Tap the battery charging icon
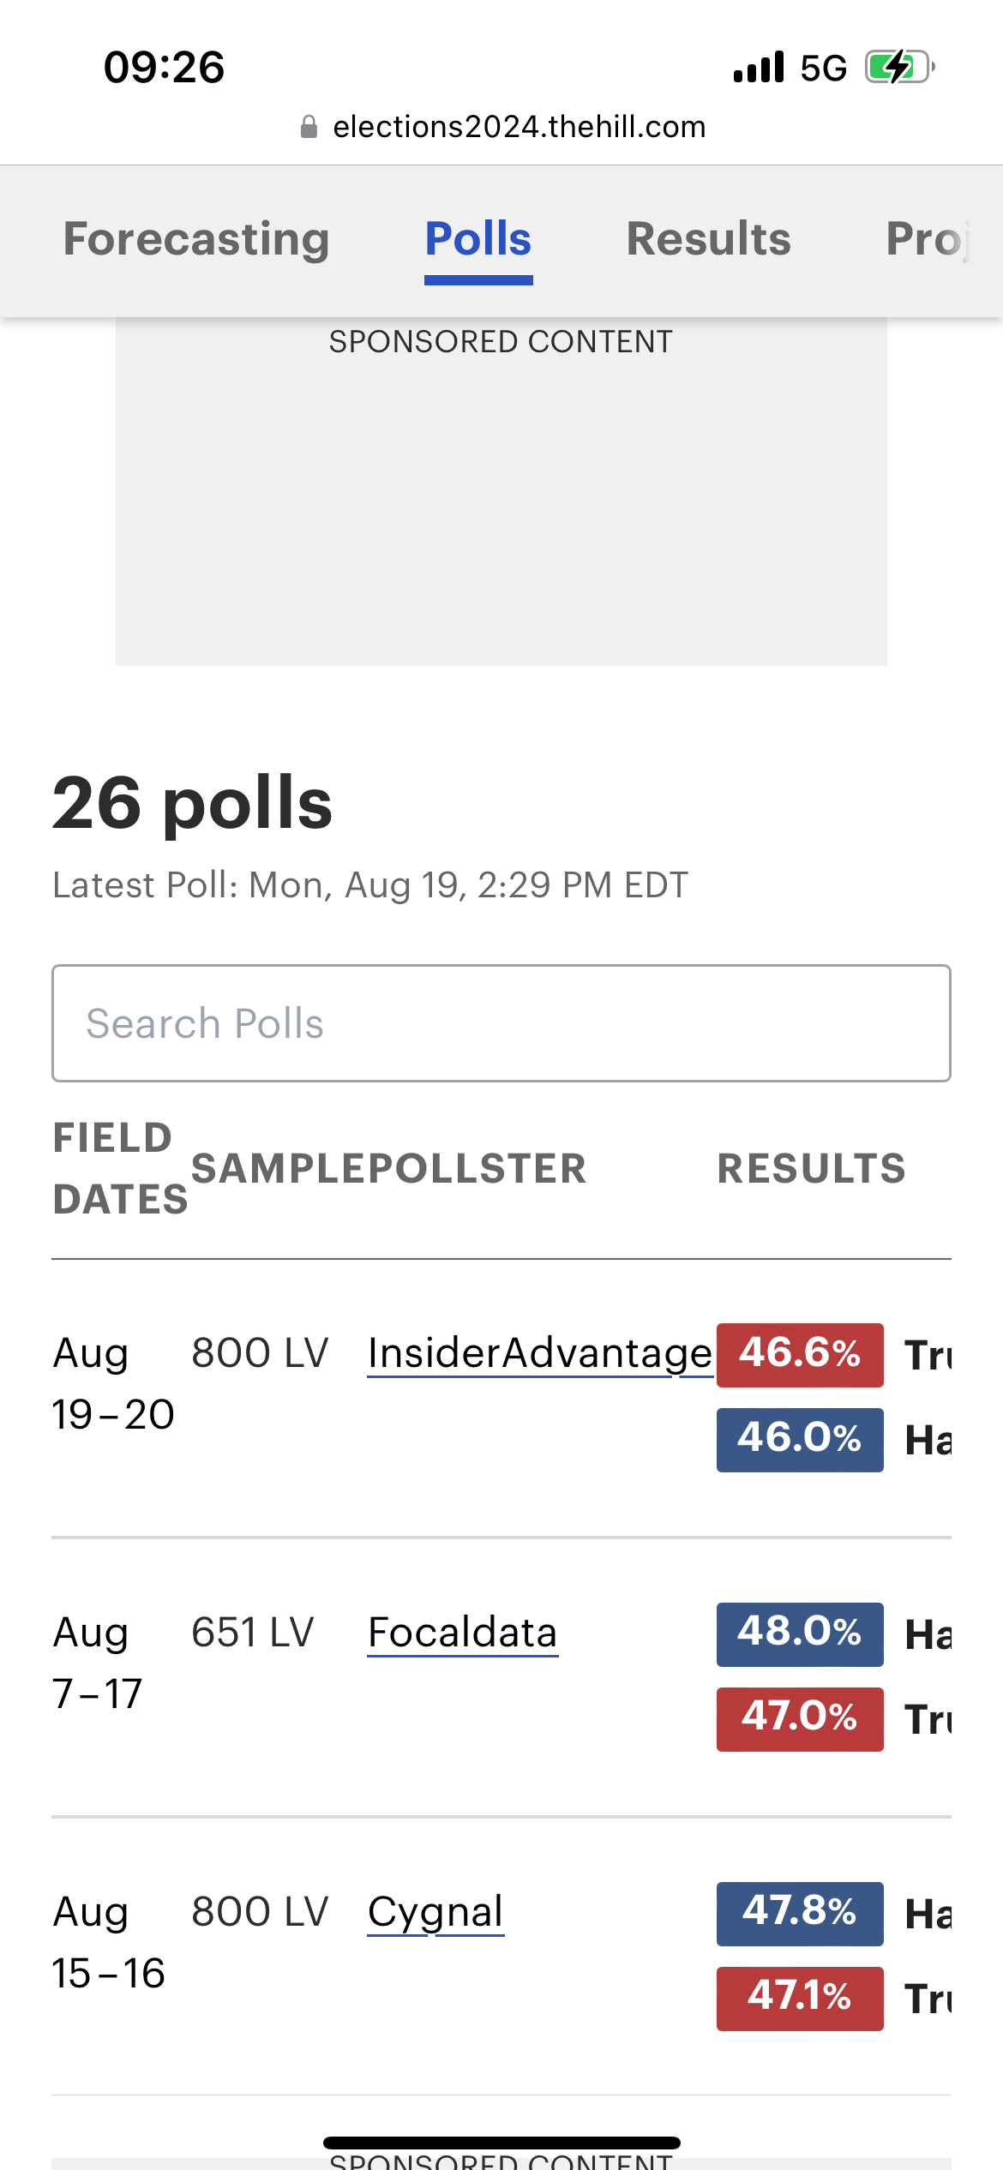Viewport: 1003px width, 2170px height. 898,67
